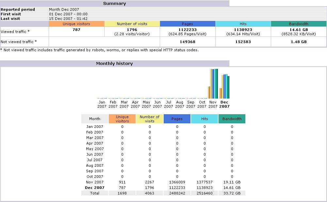Click the Hits header in monthly table
327x202 pixels.
[204, 119]
